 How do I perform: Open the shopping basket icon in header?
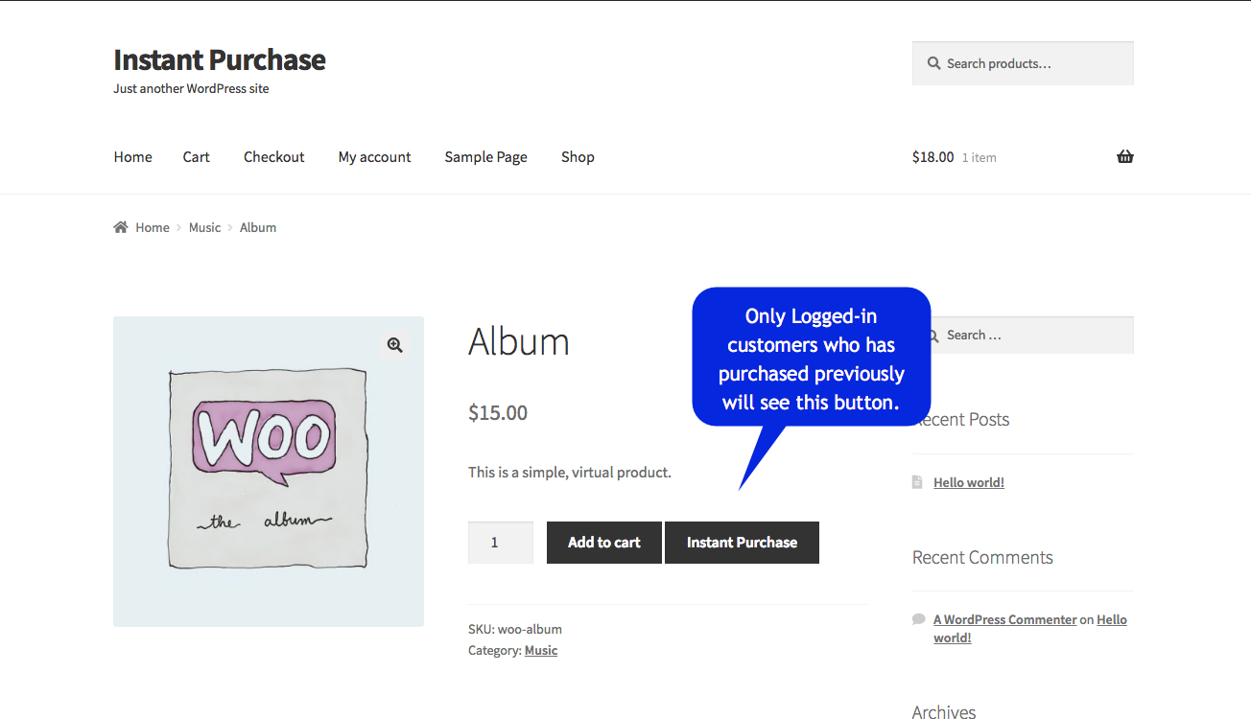click(1125, 157)
